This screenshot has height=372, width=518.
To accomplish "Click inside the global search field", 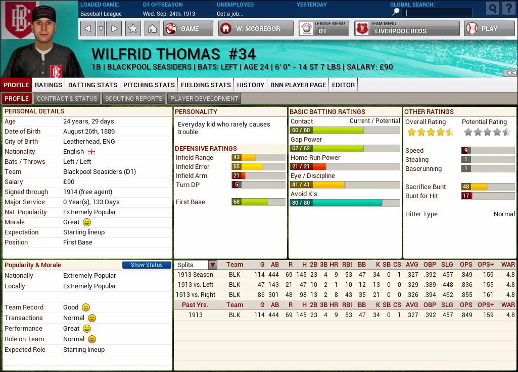I will pyautogui.click(x=438, y=12).
